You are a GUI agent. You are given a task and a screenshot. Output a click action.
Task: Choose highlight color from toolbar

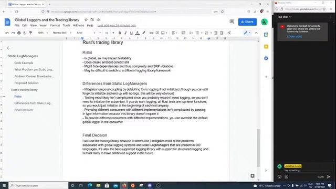click(x=143, y=33)
